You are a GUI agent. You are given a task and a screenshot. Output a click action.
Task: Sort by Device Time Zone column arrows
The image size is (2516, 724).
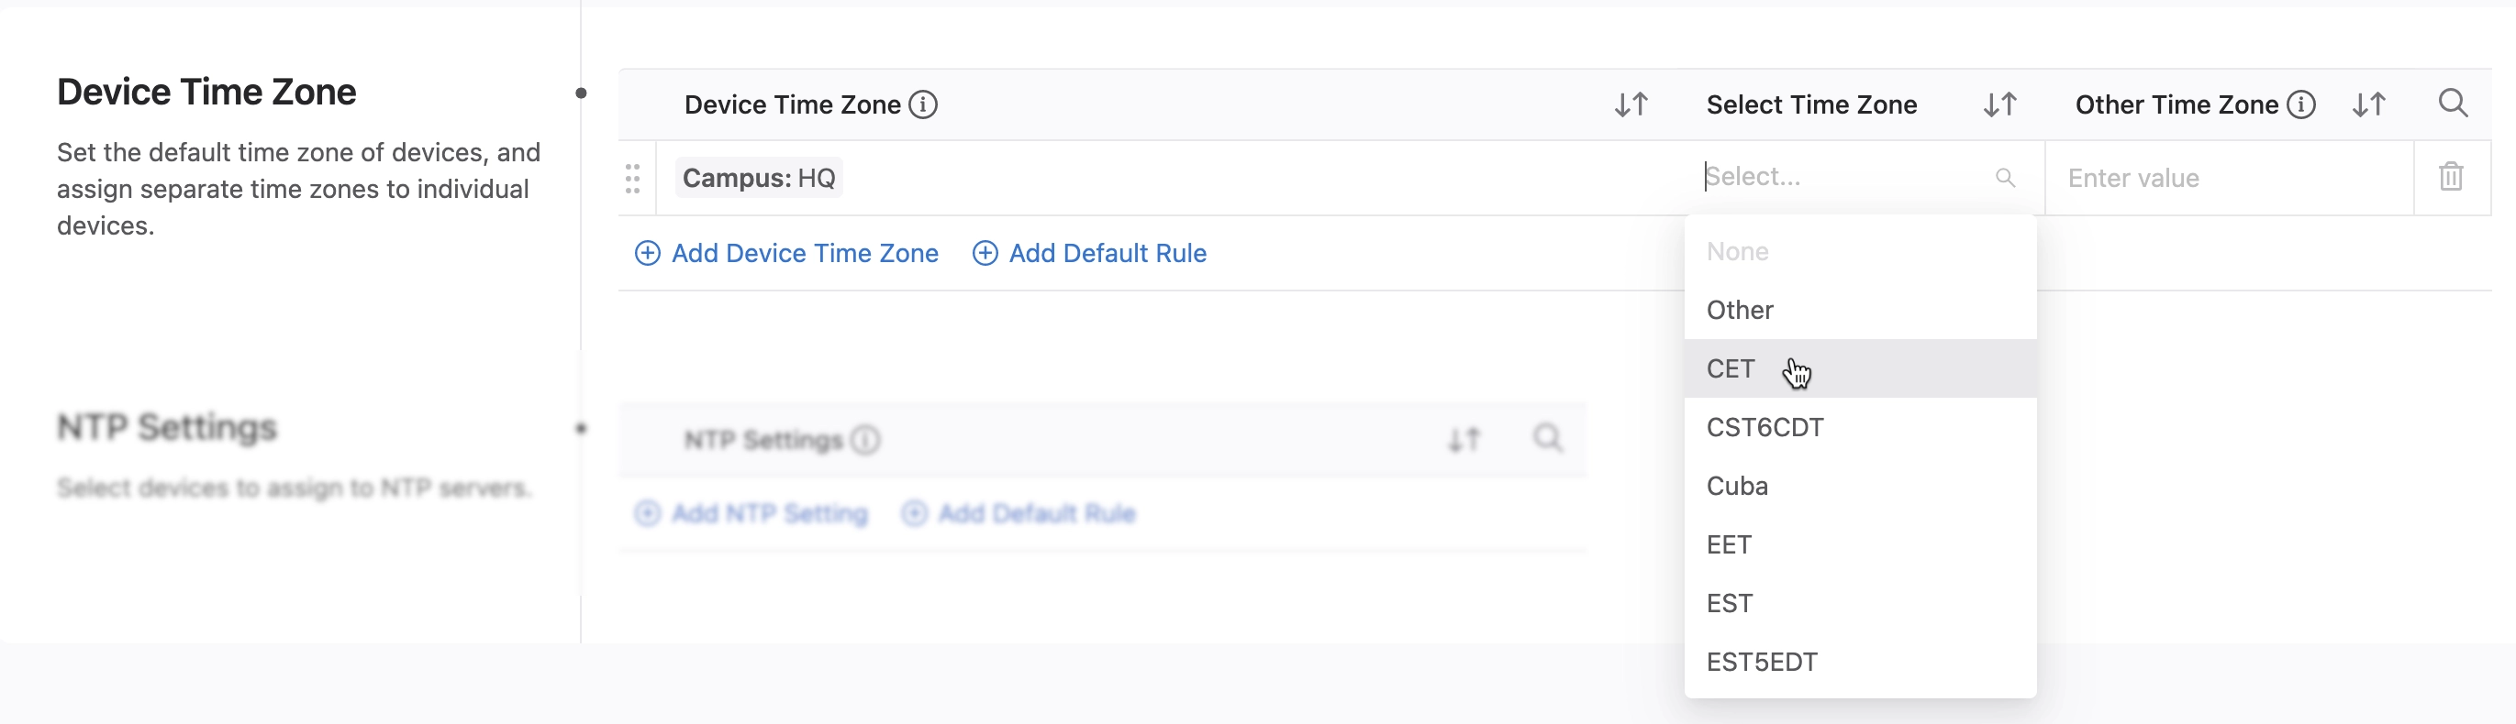(x=1631, y=104)
